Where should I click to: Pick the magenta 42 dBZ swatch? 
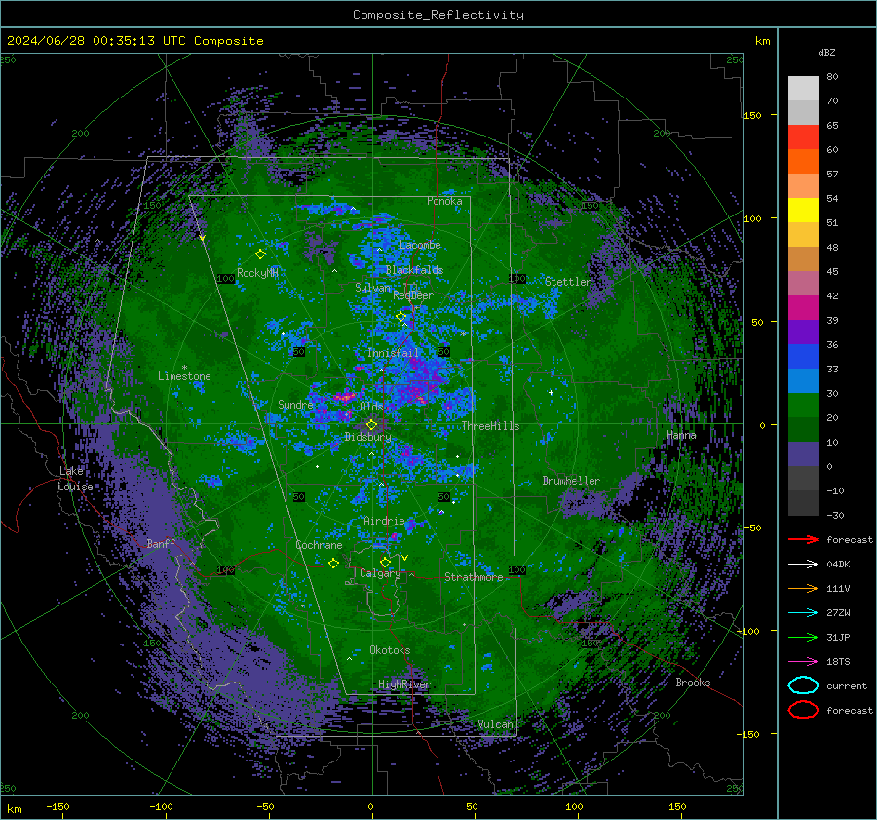(803, 307)
